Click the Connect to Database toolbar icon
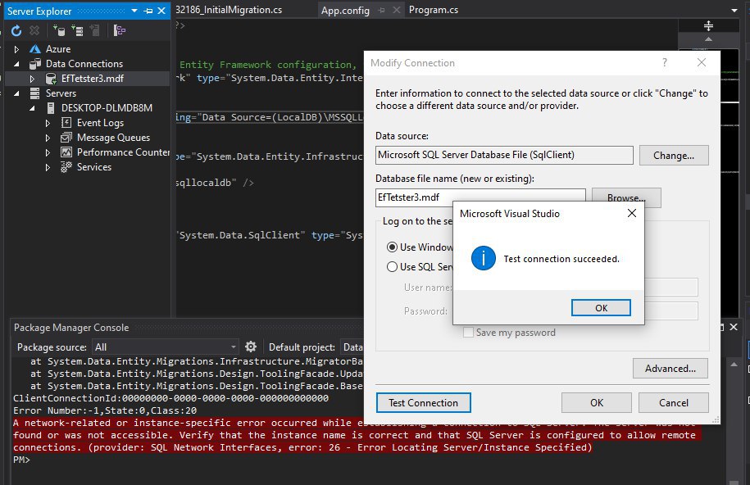750x485 pixels. click(x=59, y=31)
